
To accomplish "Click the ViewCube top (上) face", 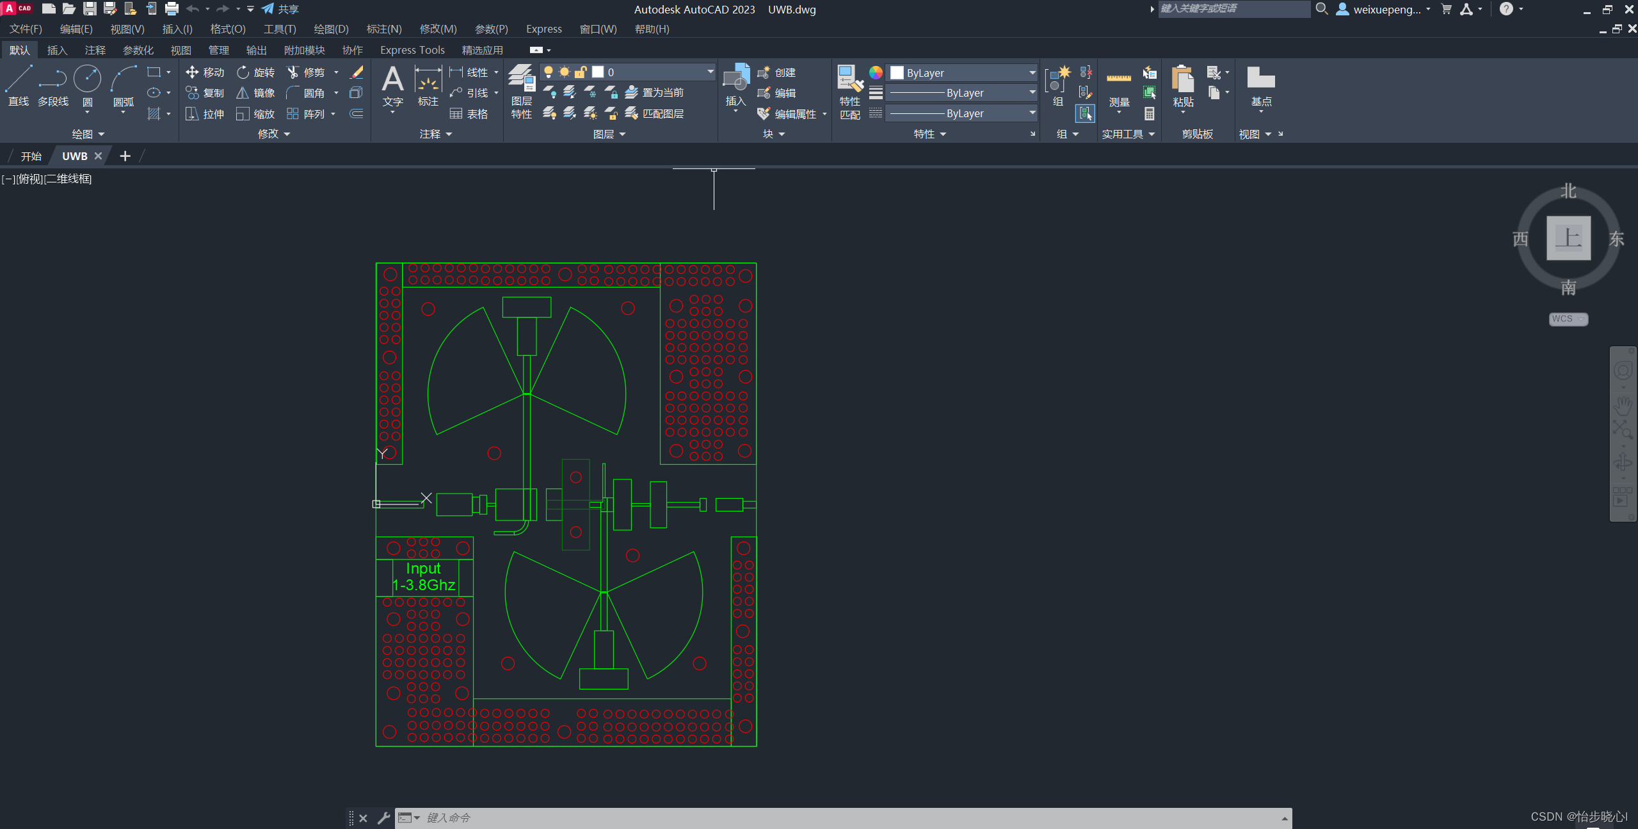I will (x=1568, y=238).
